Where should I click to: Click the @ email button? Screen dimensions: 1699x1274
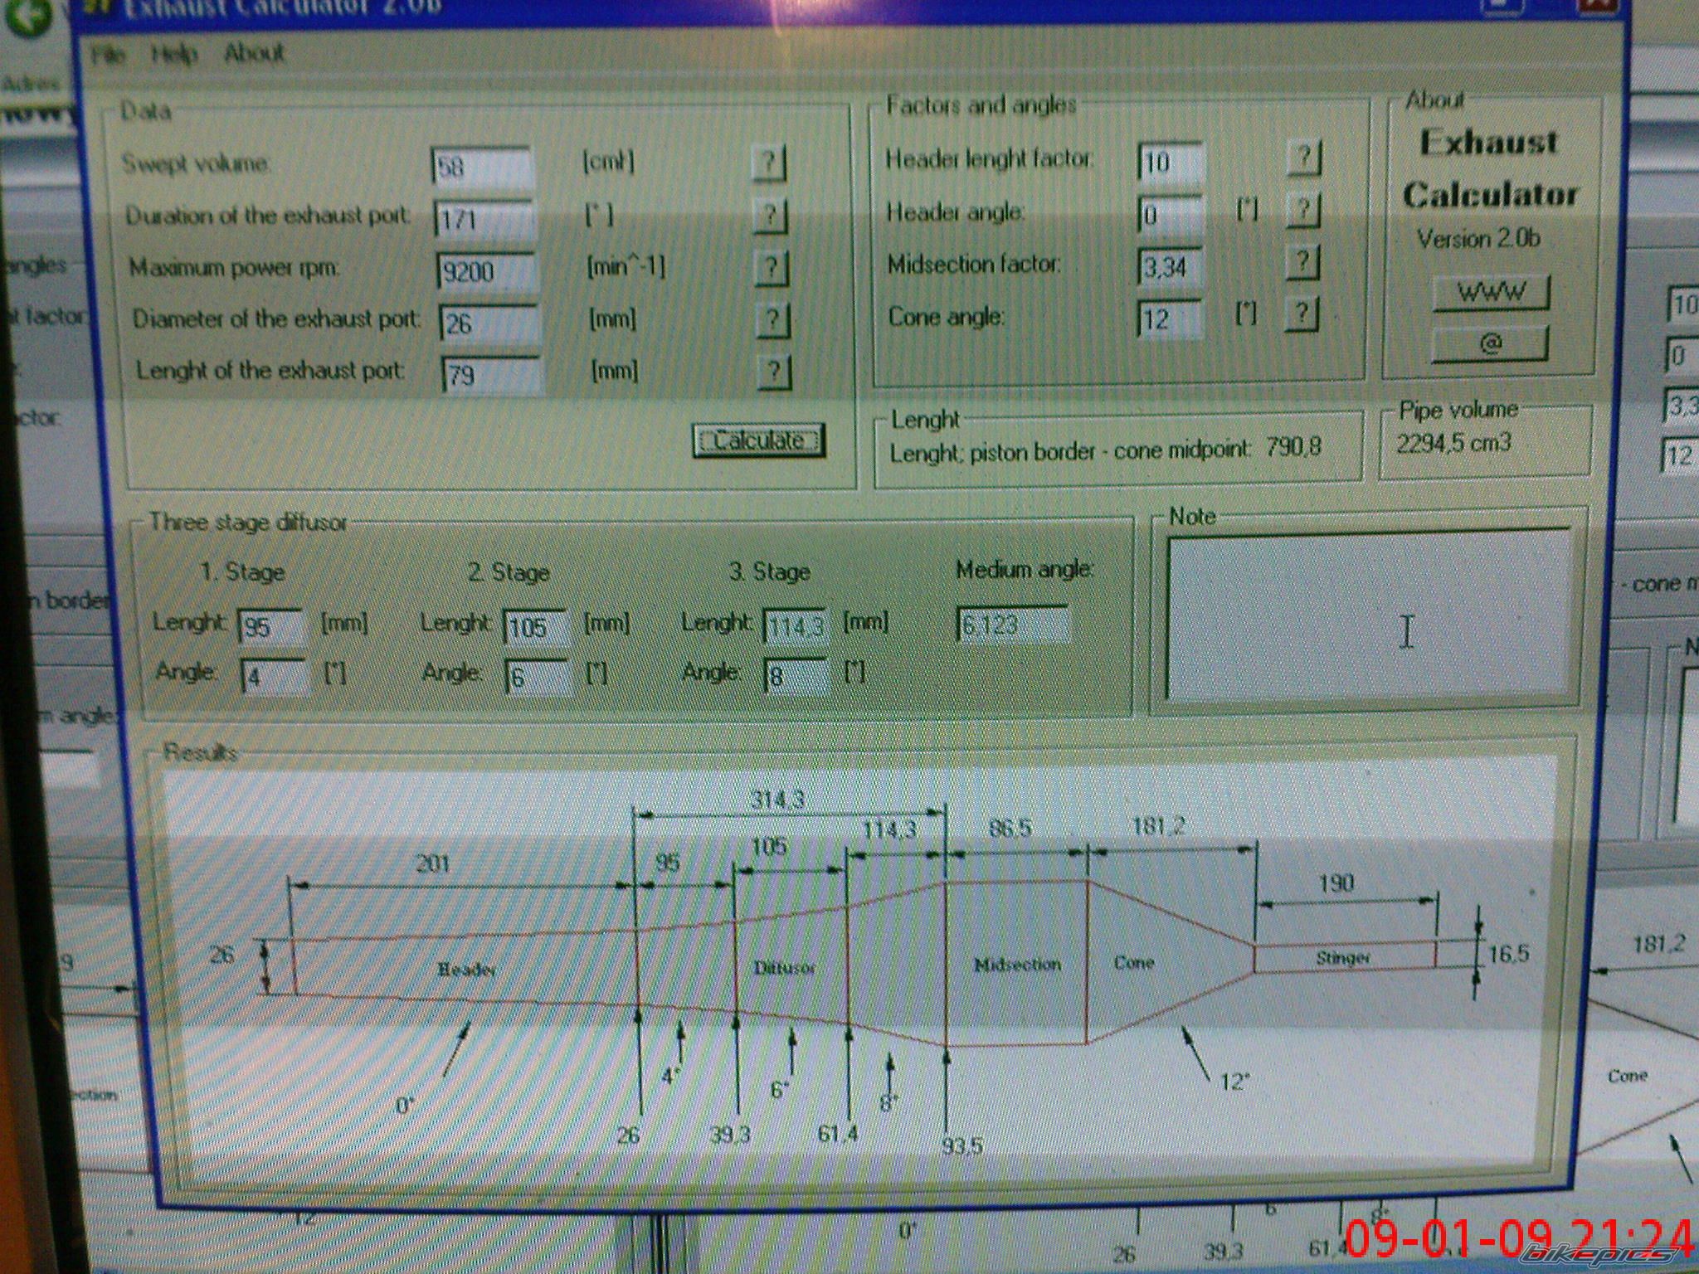tap(1490, 343)
